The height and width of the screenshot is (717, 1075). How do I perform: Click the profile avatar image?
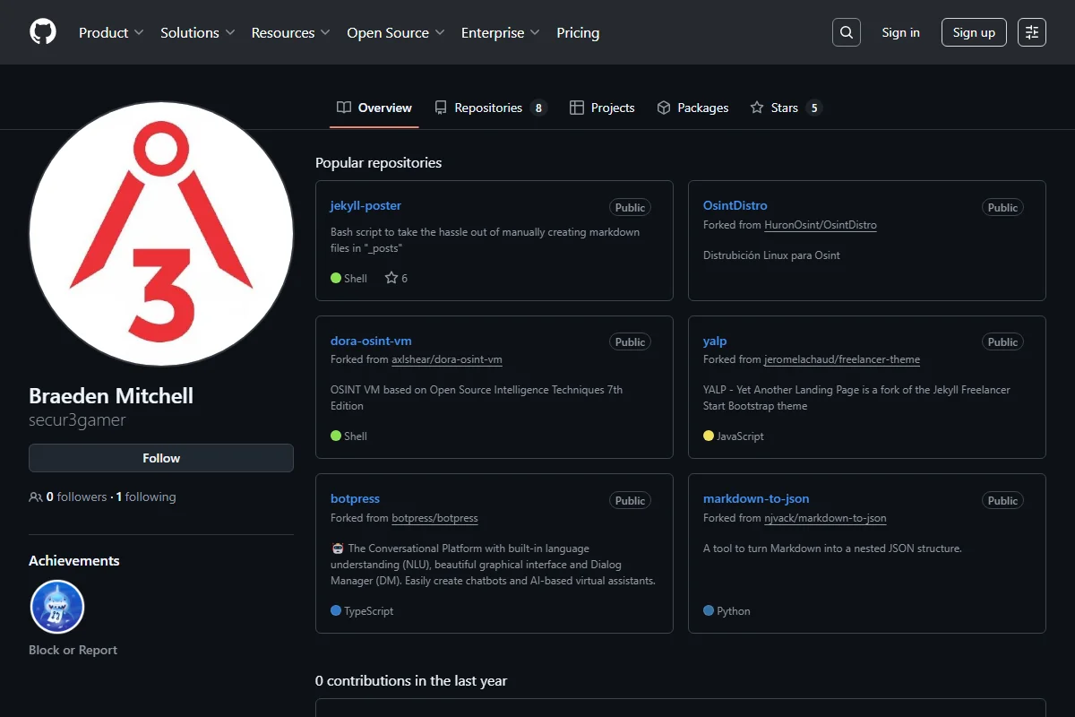click(x=161, y=233)
